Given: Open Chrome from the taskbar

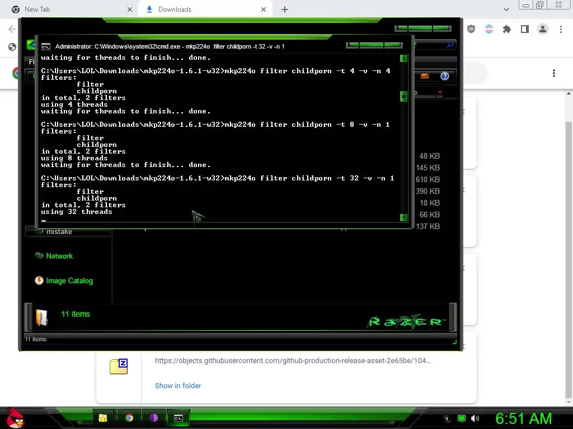Looking at the screenshot, I should pyautogui.click(x=129, y=418).
